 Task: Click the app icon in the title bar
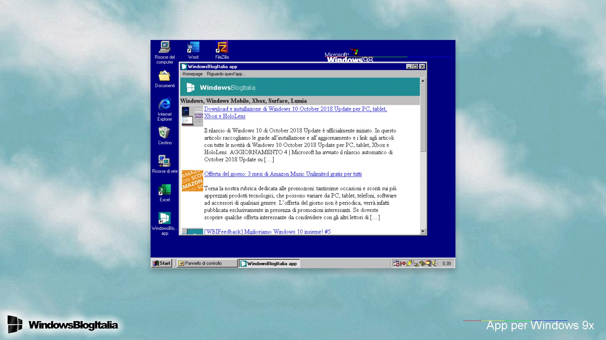(184, 66)
